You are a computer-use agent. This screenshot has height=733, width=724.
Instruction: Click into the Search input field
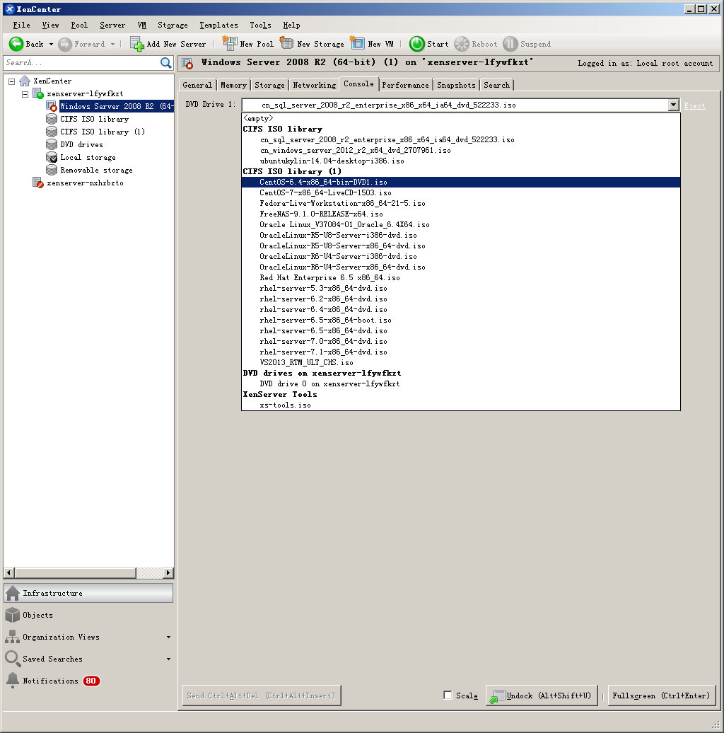(82, 63)
